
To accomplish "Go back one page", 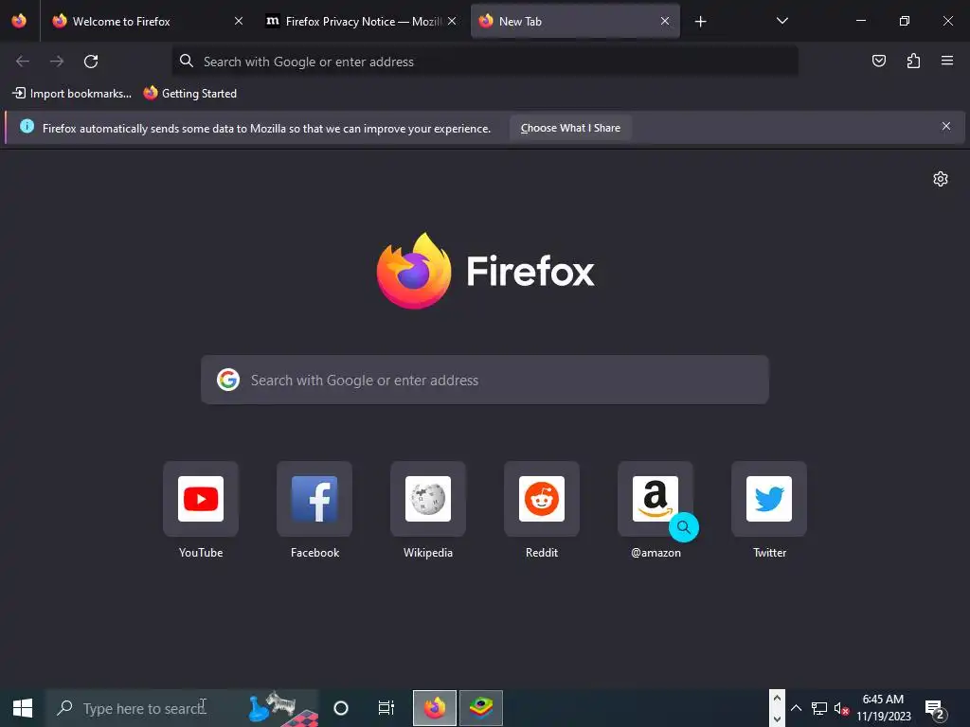I will coord(23,62).
